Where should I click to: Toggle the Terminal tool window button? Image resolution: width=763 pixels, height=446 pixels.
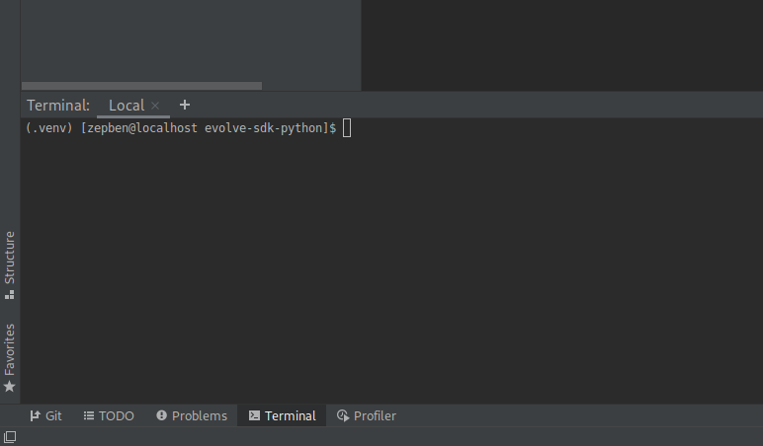(283, 416)
